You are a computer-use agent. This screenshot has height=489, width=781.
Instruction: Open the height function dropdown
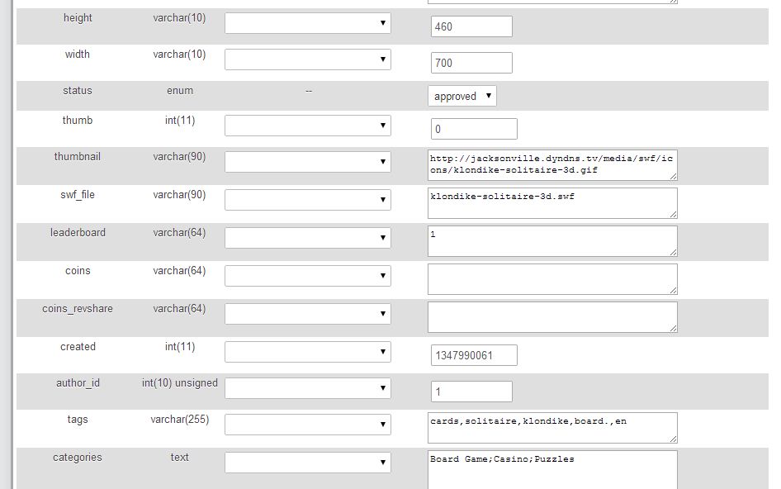click(308, 23)
